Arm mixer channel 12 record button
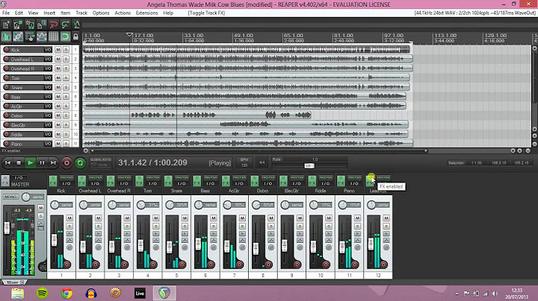 (x=383, y=264)
